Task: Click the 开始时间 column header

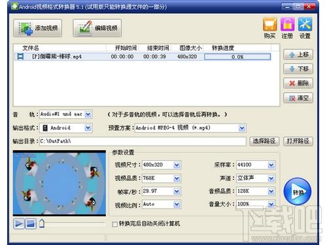Action: [126, 48]
